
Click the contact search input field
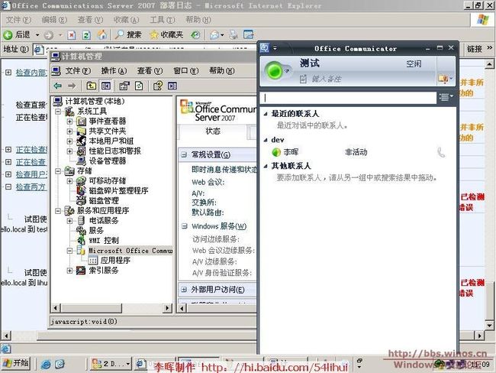348,98
